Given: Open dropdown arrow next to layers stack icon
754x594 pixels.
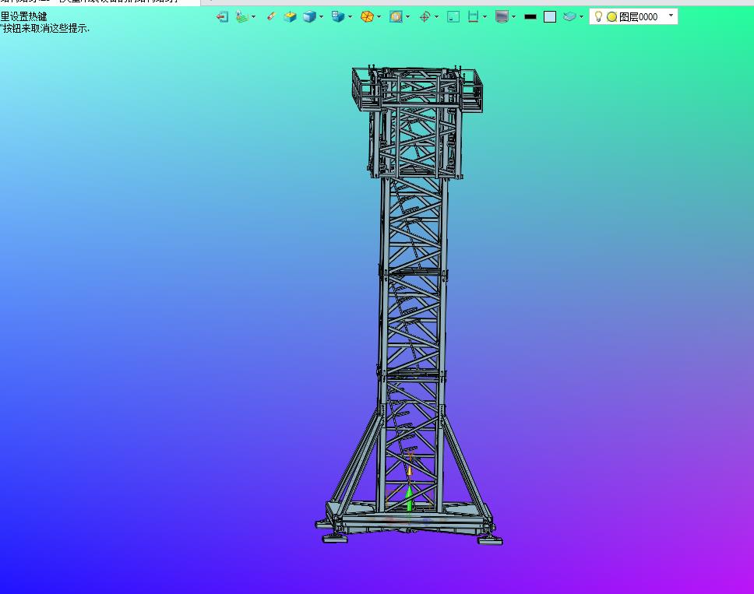Looking at the screenshot, I should 581,16.
